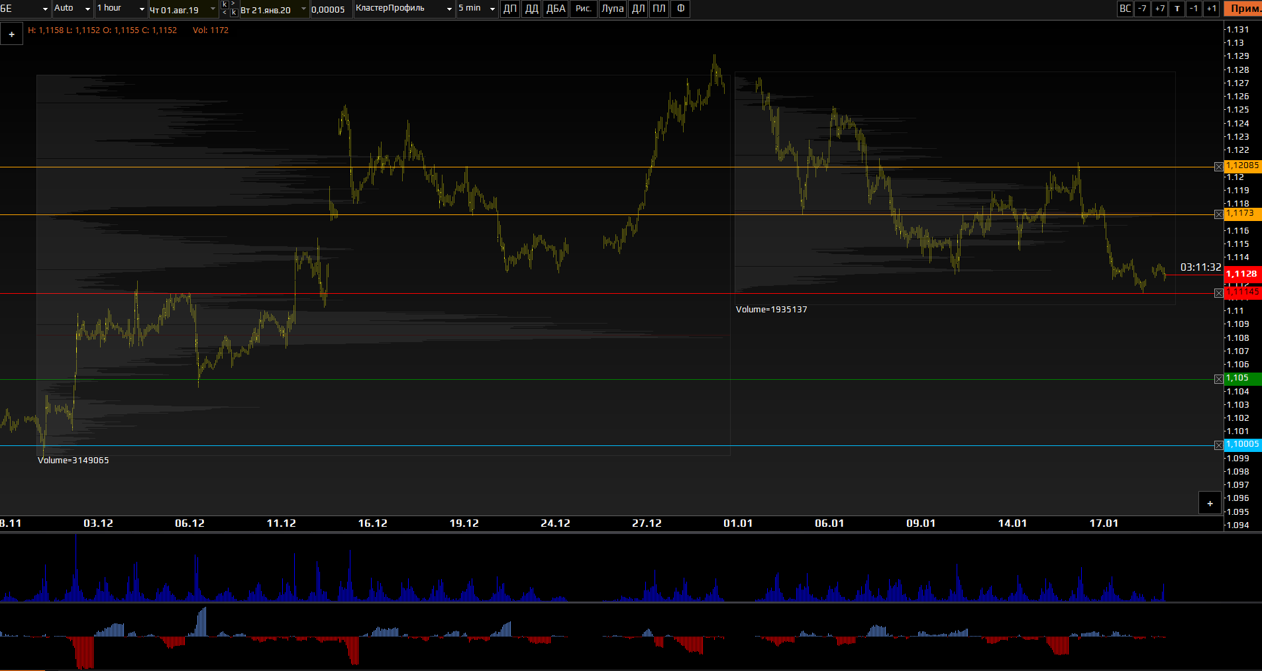The image size is (1262, 671).
Task: Click the 1.131 price on scale
Action: [x=1237, y=30]
